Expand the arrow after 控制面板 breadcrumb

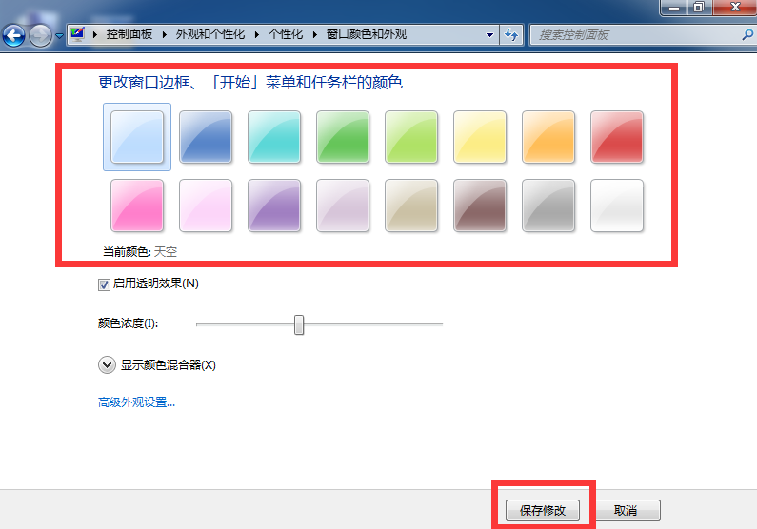[x=164, y=34]
